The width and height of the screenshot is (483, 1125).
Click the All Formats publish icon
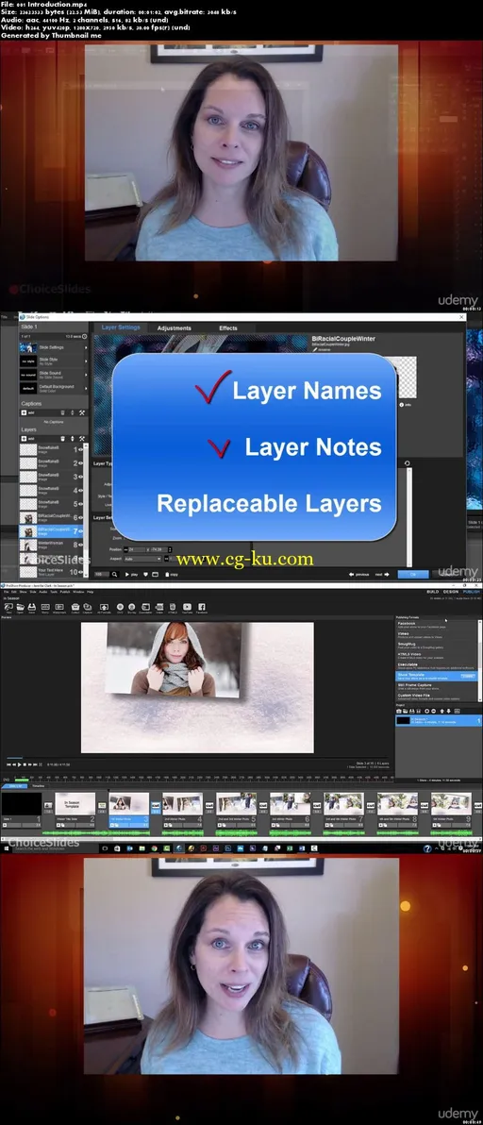(x=104, y=608)
